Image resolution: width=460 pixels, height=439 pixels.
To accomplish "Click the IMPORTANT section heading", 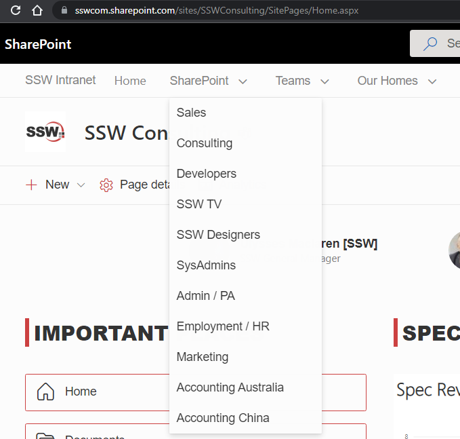I will coord(101,333).
